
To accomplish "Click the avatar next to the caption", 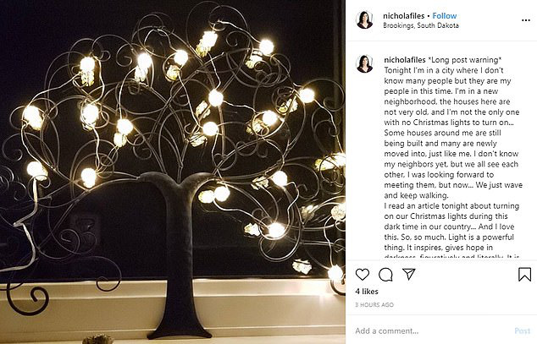I will (364, 63).
